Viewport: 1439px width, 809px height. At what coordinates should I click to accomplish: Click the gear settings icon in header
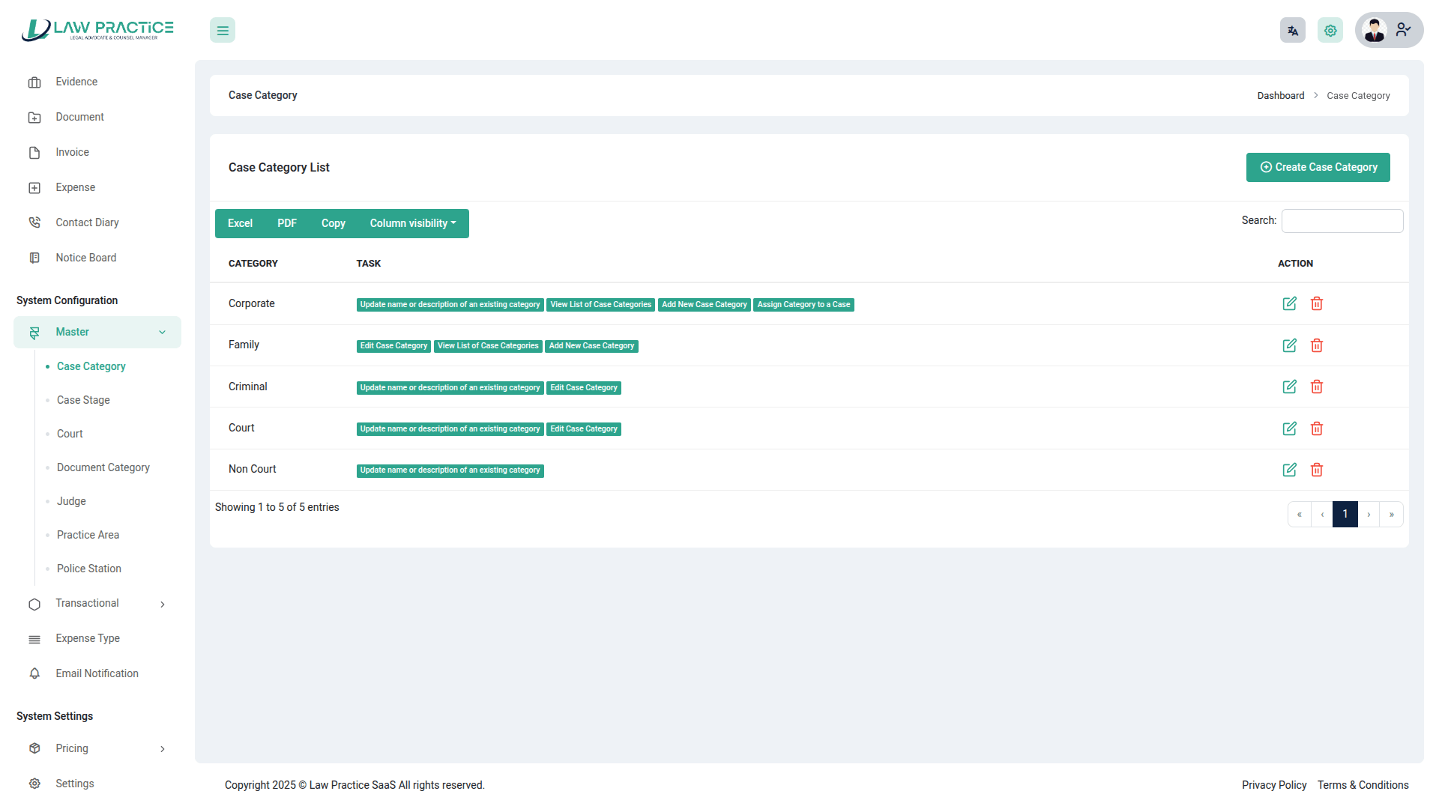(x=1330, y=31)
